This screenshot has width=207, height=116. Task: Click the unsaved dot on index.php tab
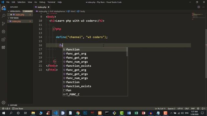[49, 7]
